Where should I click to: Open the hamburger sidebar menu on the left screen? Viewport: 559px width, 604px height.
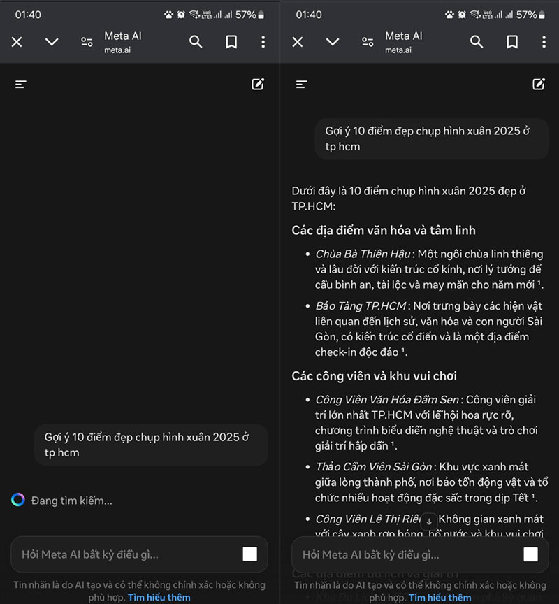(21, 85)
